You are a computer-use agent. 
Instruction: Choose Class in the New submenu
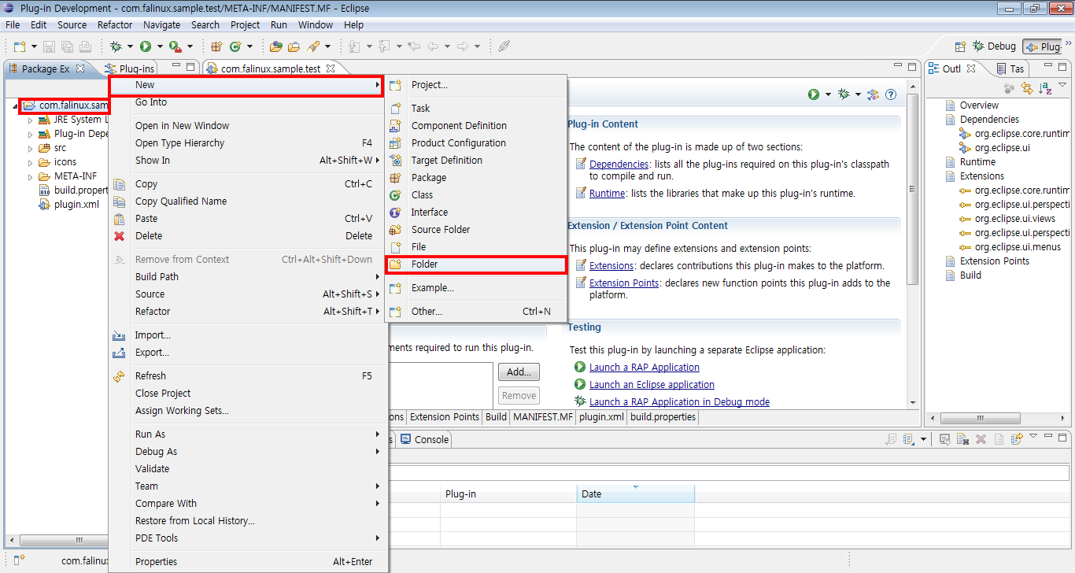pos(476,195)
